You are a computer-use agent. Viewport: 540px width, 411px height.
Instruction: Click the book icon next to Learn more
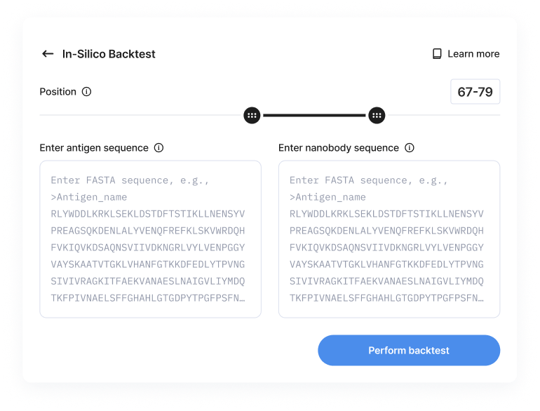[437, 54]
